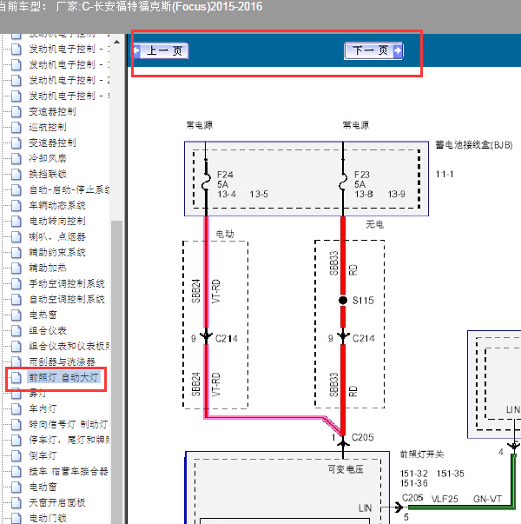Open 车辆动态系统 entry
This screenshot has height=524, width=521.
[x=57, y=205]
